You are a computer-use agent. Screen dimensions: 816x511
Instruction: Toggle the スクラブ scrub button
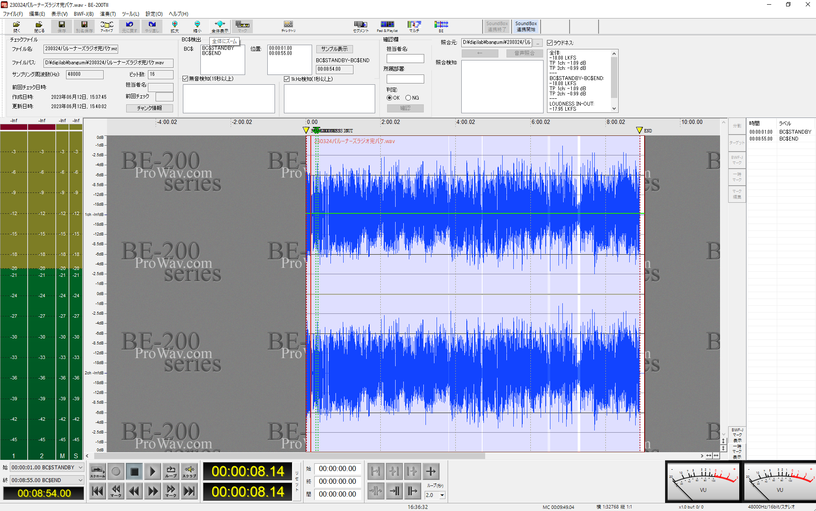tap(189, 471)
